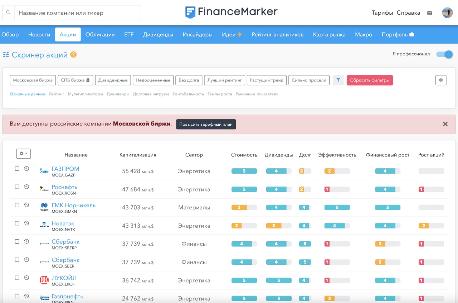Close the pink Московской биржи banner
458x303 pixels.
point(445,124)
